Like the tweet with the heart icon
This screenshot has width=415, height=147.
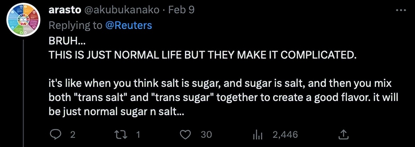click(x=186, y=134)
